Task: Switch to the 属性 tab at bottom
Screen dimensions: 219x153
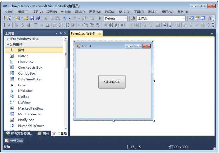Action: pos(44,134)
